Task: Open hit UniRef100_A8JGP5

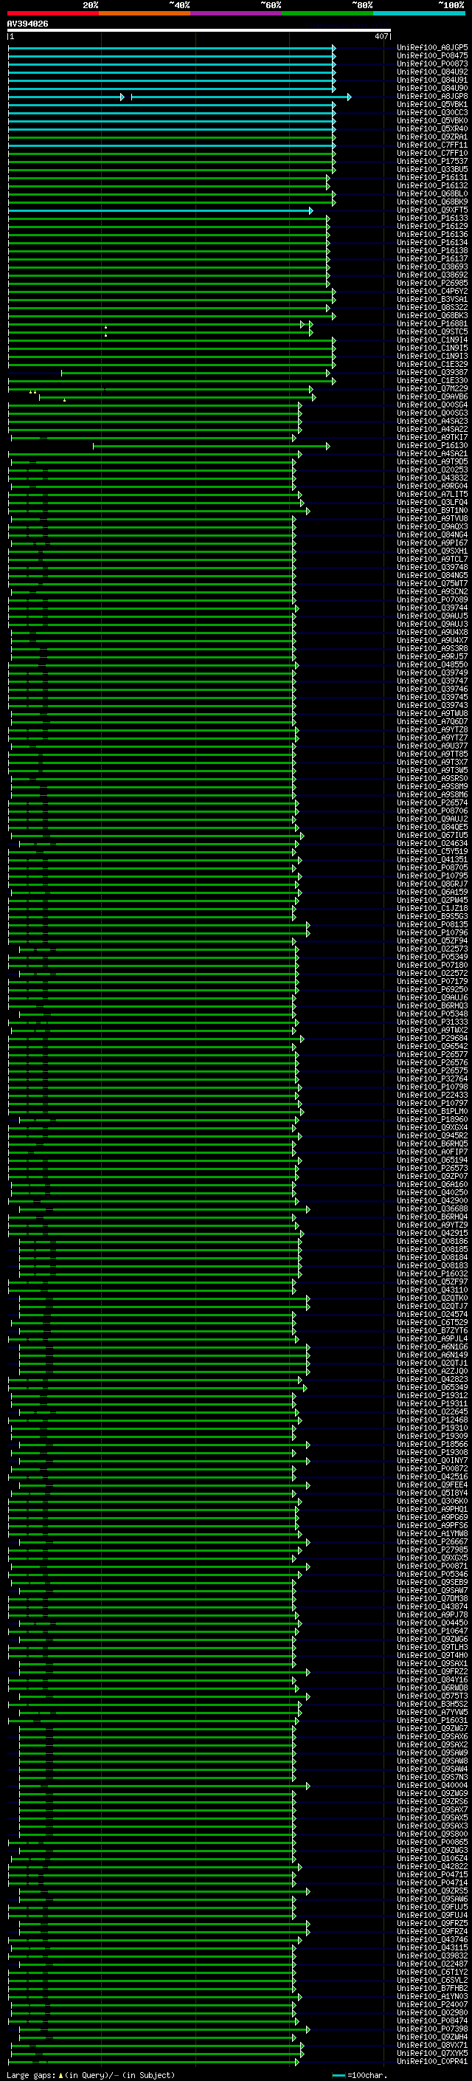Action: (432, 48)
